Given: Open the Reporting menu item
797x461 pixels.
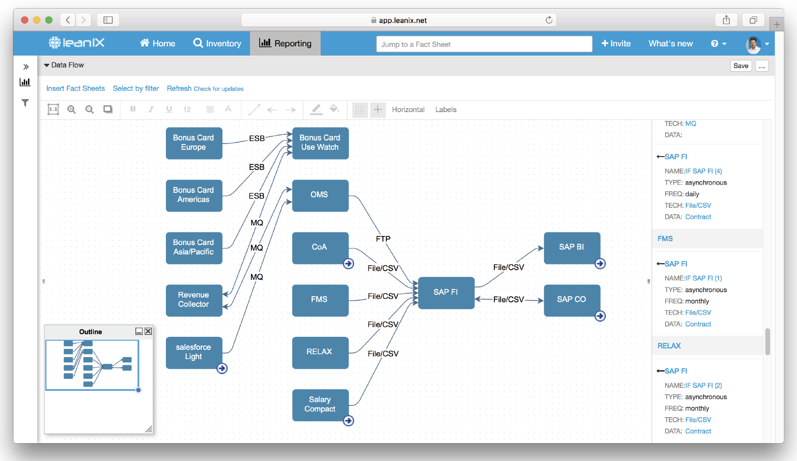Looking at the screenshot, I should pyautogui.click(x=285, y=43).
